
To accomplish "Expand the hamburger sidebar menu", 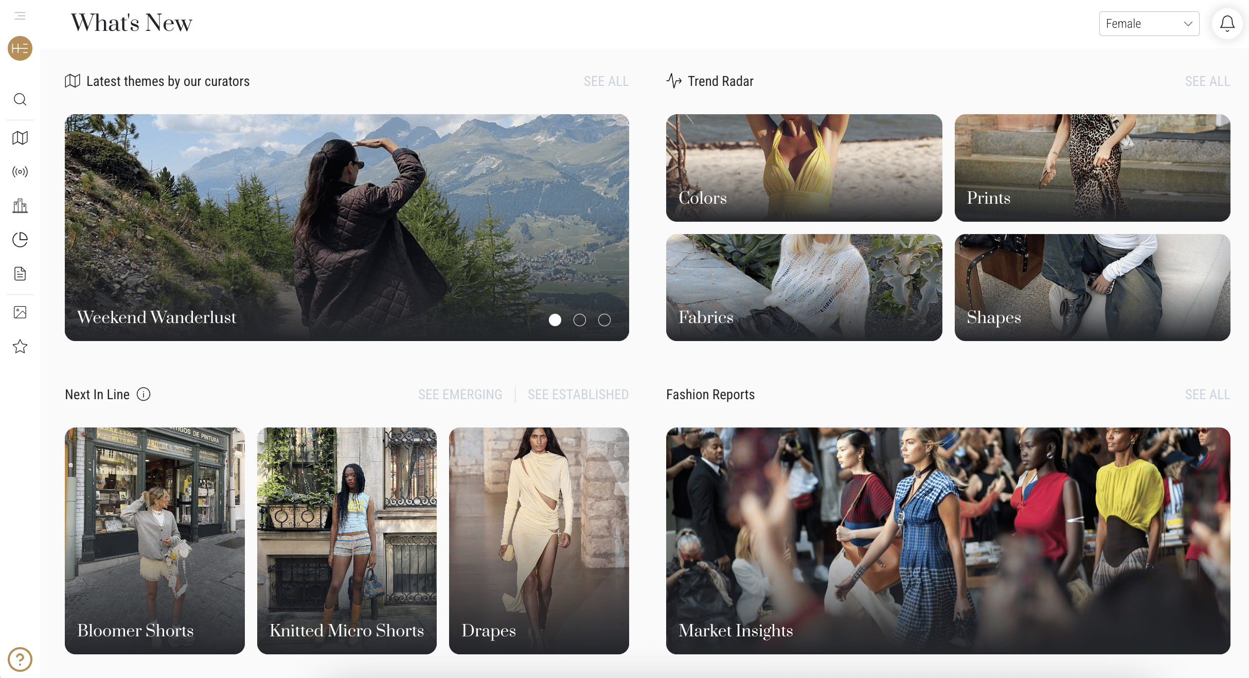I will click(20, 16).
